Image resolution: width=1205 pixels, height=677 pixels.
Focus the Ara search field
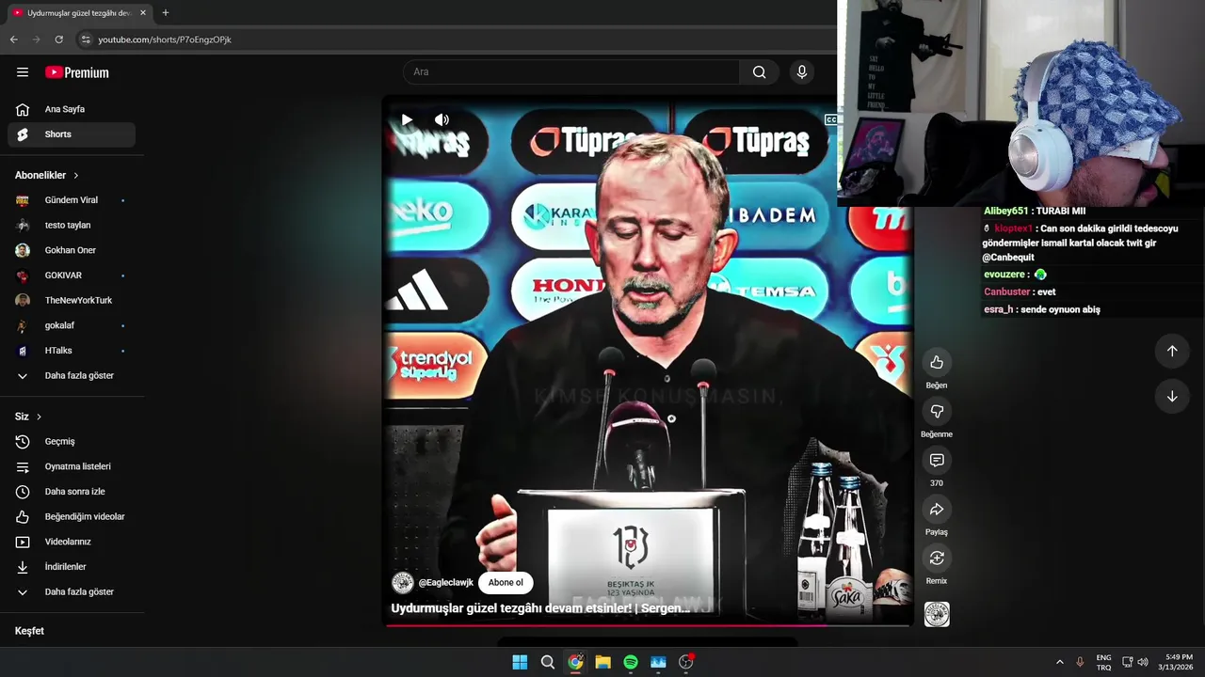(571, 72)
